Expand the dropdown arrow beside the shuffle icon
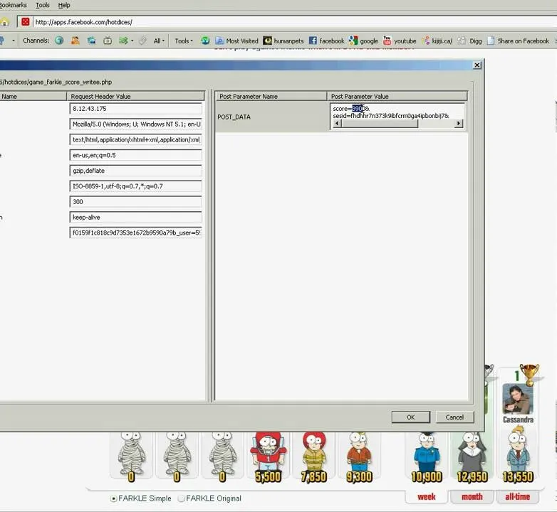 (132, 41)
